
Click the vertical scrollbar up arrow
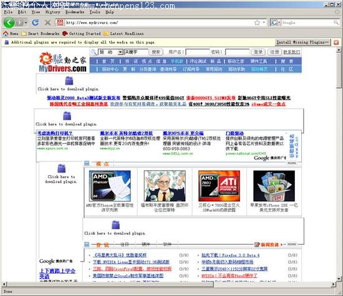[x=339, y=50]
